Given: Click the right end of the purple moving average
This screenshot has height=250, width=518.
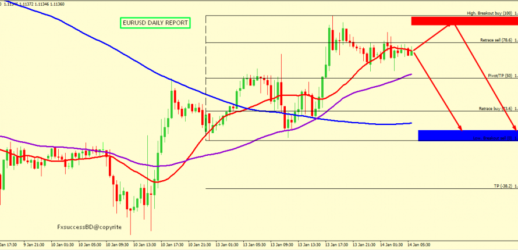Looking at the screenshot, I should pos(410,74).
